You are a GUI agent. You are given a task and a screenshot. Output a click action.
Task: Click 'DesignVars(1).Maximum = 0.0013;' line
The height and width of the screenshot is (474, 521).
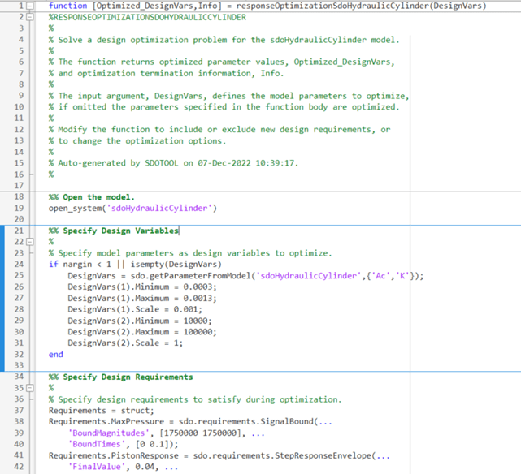(142, 298)
